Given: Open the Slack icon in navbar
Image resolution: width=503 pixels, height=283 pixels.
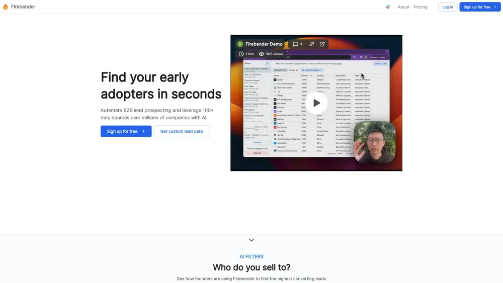Looking at the screenshot, I should click(x=388, y=7).
